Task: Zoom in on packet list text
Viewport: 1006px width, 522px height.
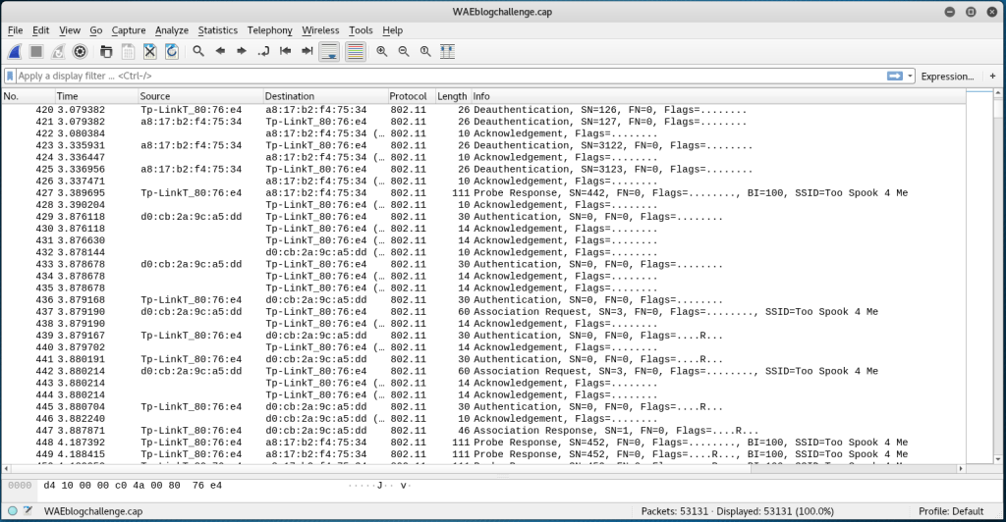Action: (382, 51)
